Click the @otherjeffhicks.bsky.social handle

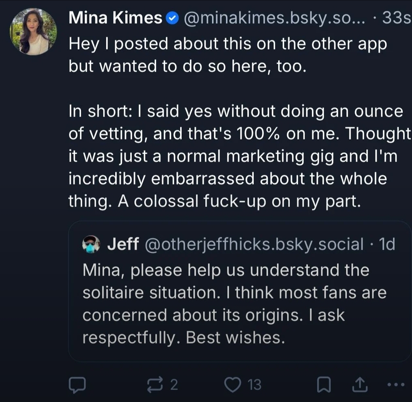coord(254,244)
